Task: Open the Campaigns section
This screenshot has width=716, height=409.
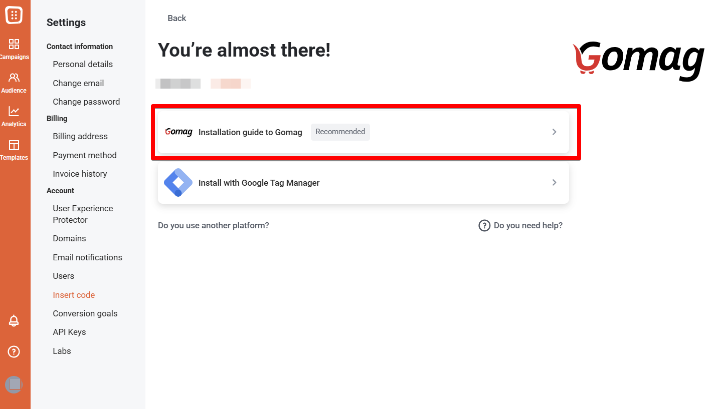Action: point(15,49)
